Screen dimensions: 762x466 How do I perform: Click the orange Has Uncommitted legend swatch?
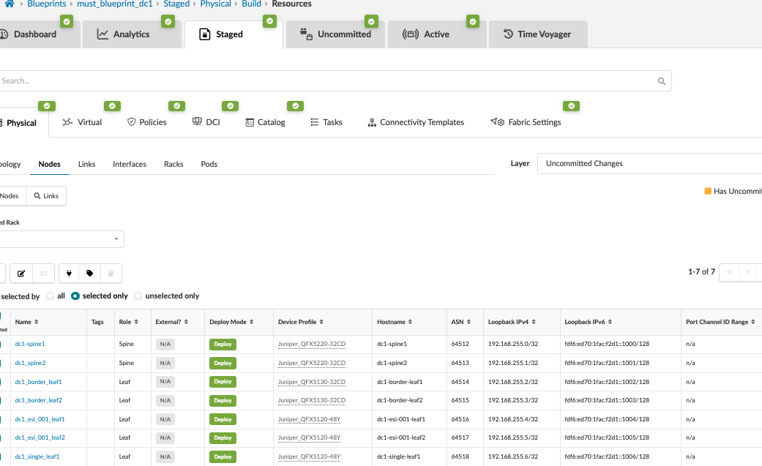(x=708, y=191)
